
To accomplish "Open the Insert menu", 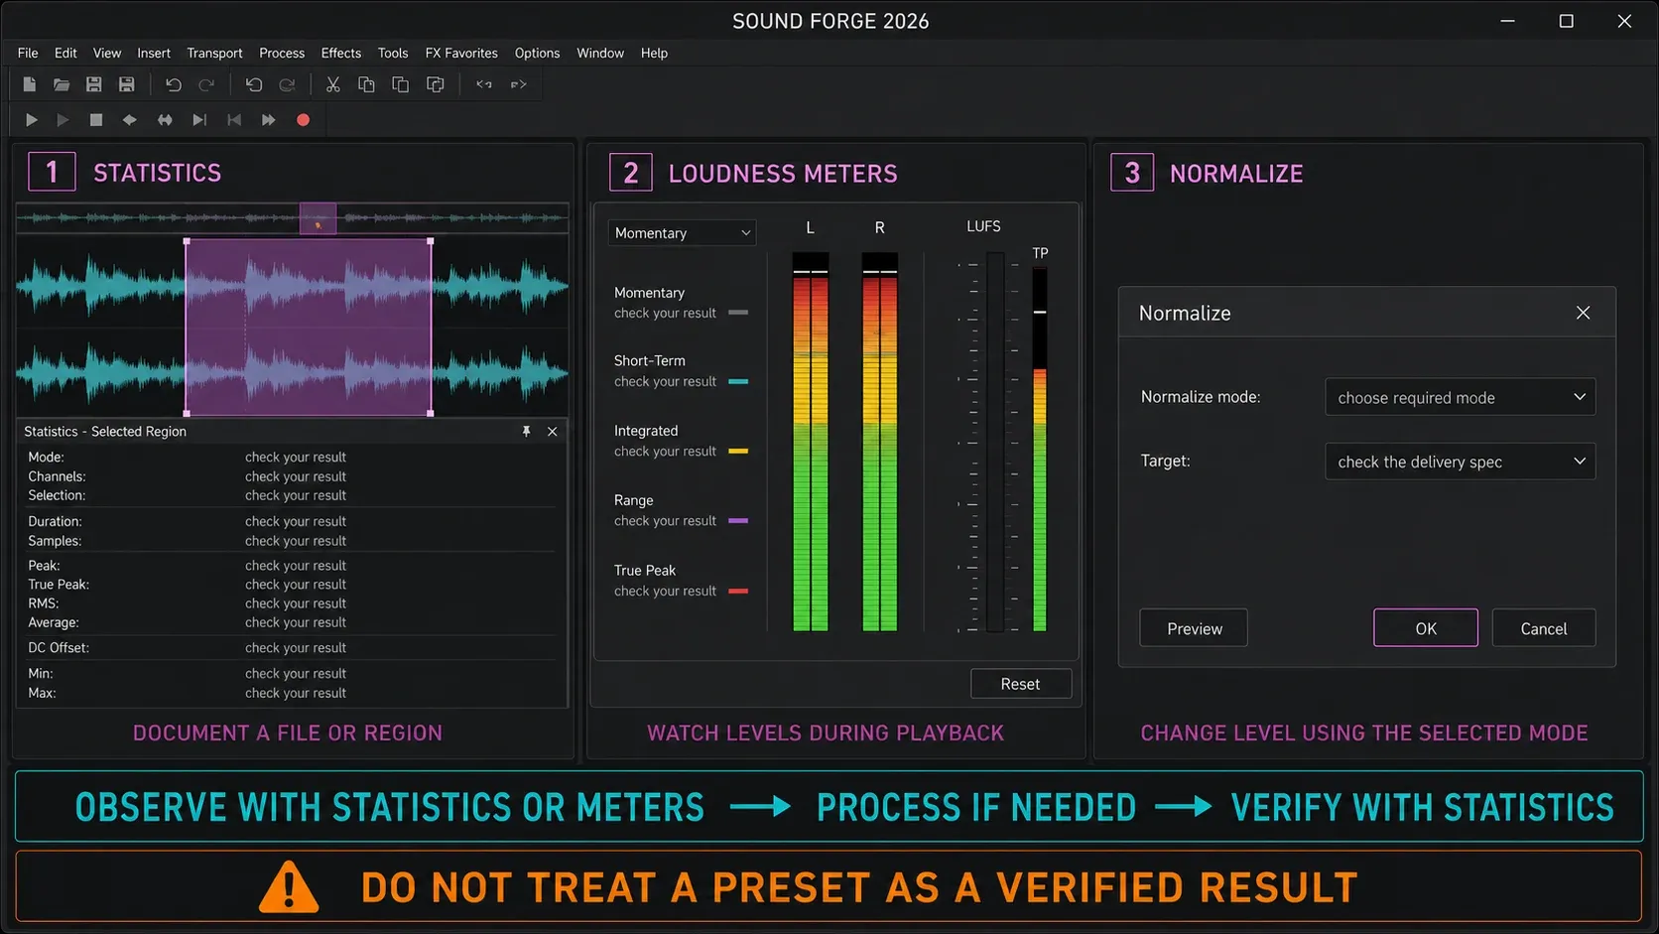I will 154,53.
